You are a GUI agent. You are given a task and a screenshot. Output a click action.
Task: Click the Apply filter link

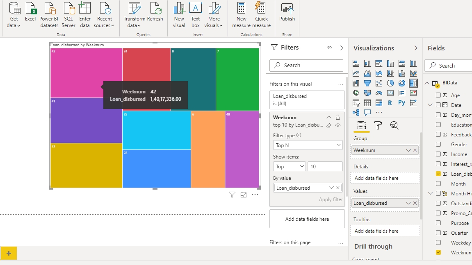[331, 199]
